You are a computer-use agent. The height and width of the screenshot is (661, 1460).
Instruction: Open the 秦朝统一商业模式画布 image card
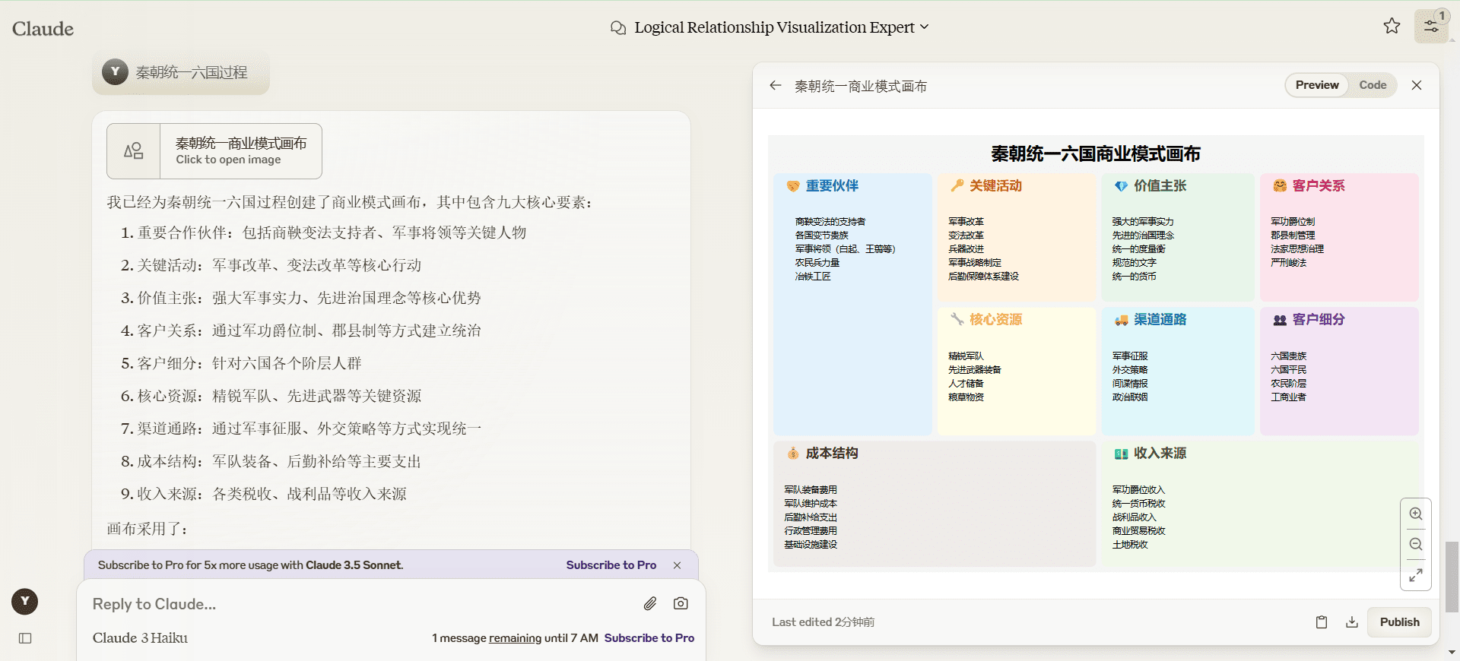point(214,150)
